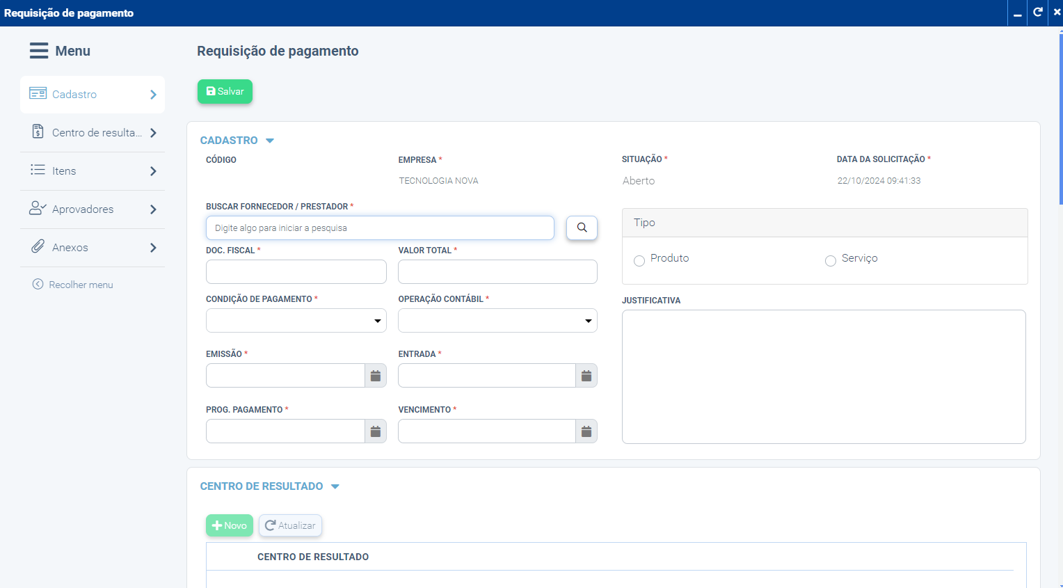Click the Anexos paperclip icon

[38, 246]
